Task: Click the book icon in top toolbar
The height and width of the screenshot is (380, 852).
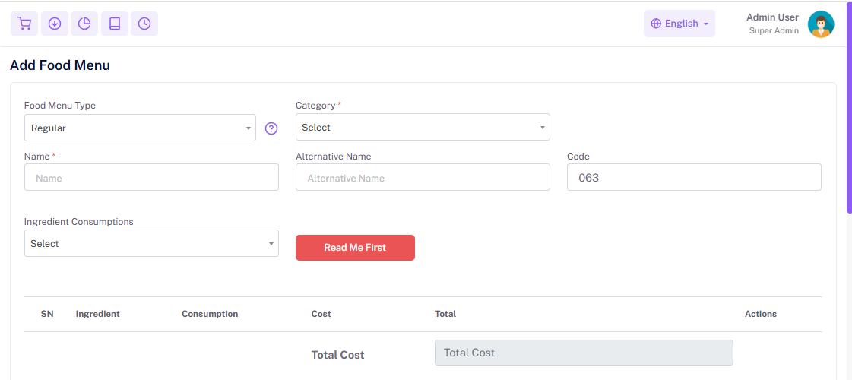Action: tap(115, 24)
